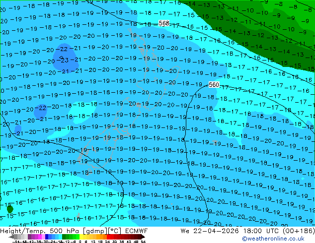Click the cyan segment of color scale
This screenshot has height=243, width=315.
tap(60, 237)
